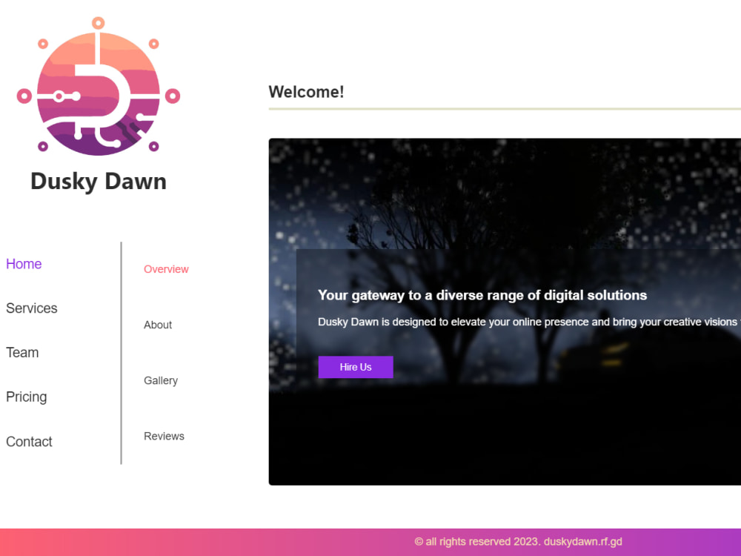Select the Overview section
741x556 pixels.
pyautogui.click(x=166, y=269)
